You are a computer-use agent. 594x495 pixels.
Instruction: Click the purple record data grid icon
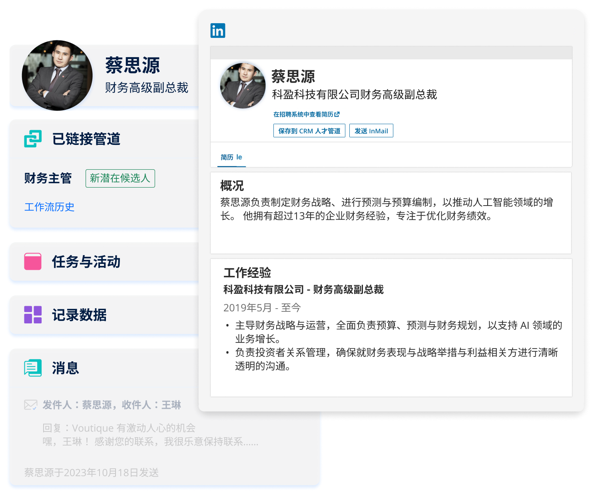coord(33,315)
